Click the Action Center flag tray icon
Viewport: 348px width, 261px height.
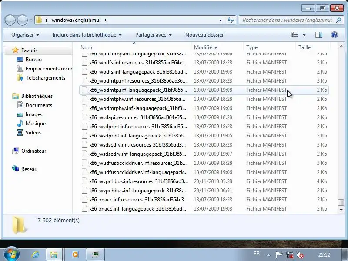(279, 254)
